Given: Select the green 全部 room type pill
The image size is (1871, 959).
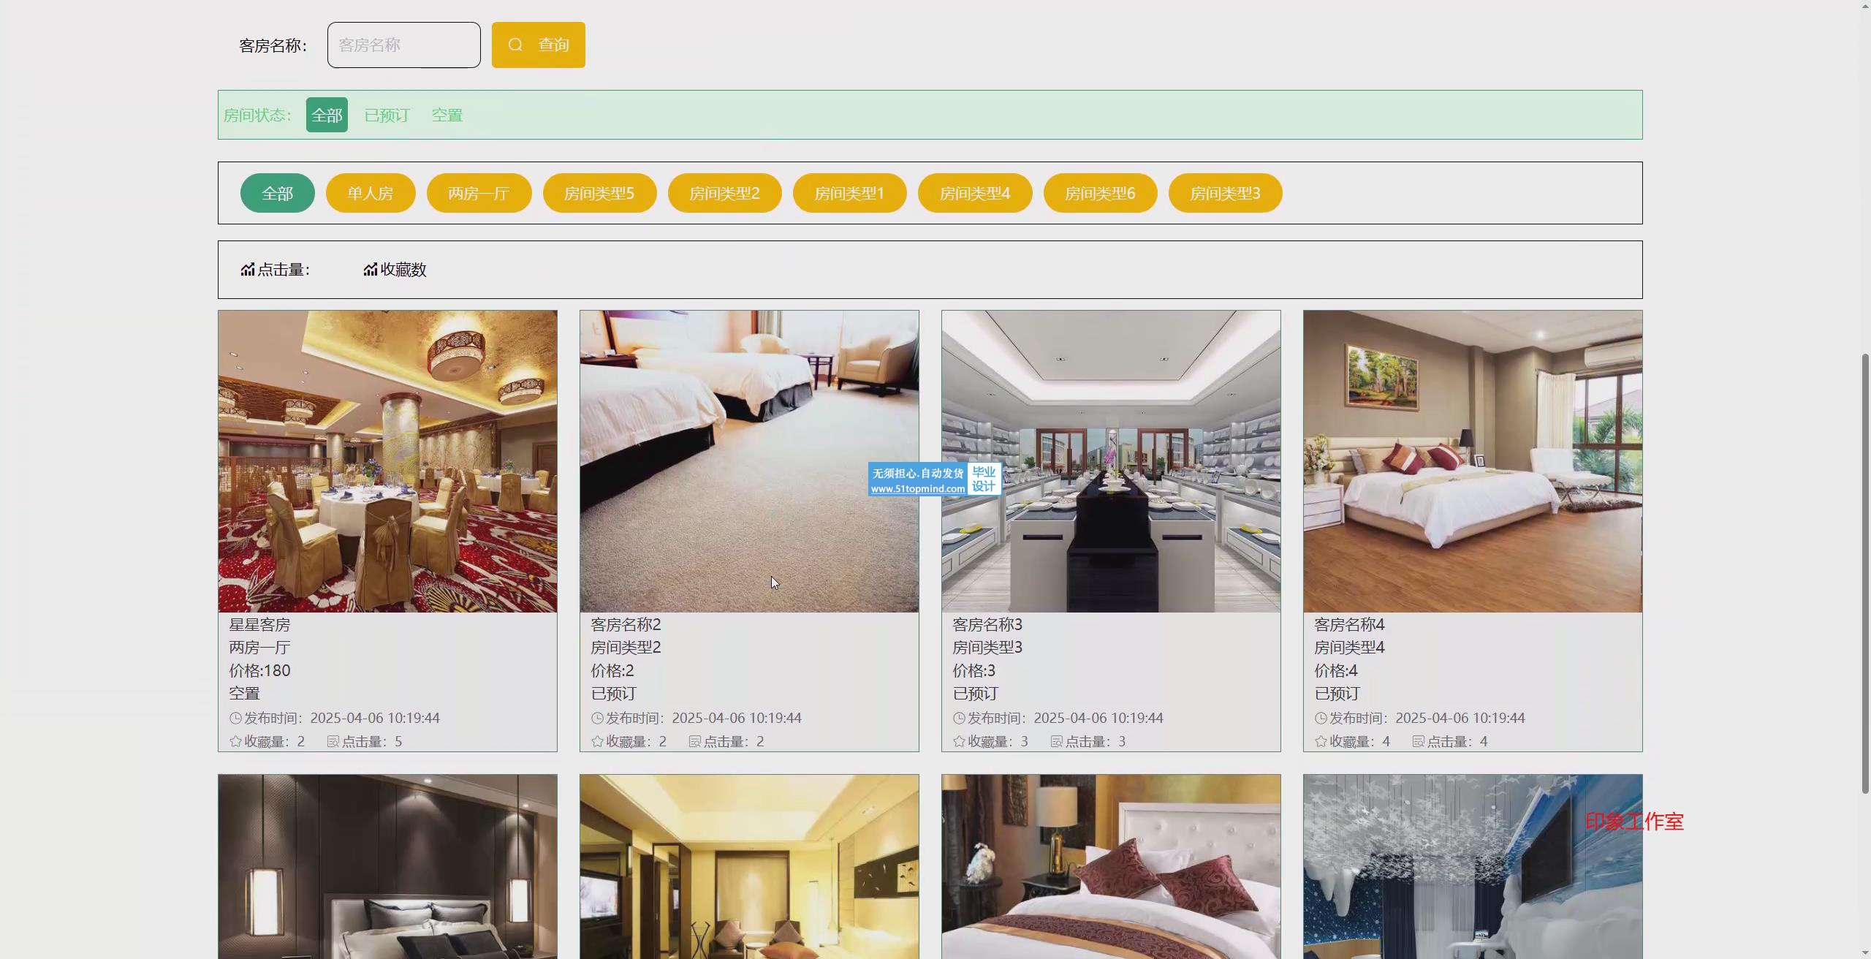Looking at the screenshot, I should [x=277, y=193].
